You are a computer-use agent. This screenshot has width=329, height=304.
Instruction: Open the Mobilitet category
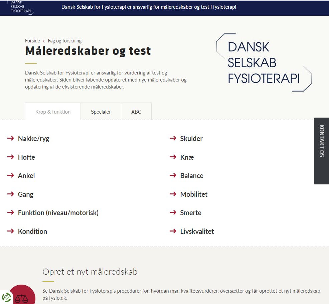tap(194, 194)
